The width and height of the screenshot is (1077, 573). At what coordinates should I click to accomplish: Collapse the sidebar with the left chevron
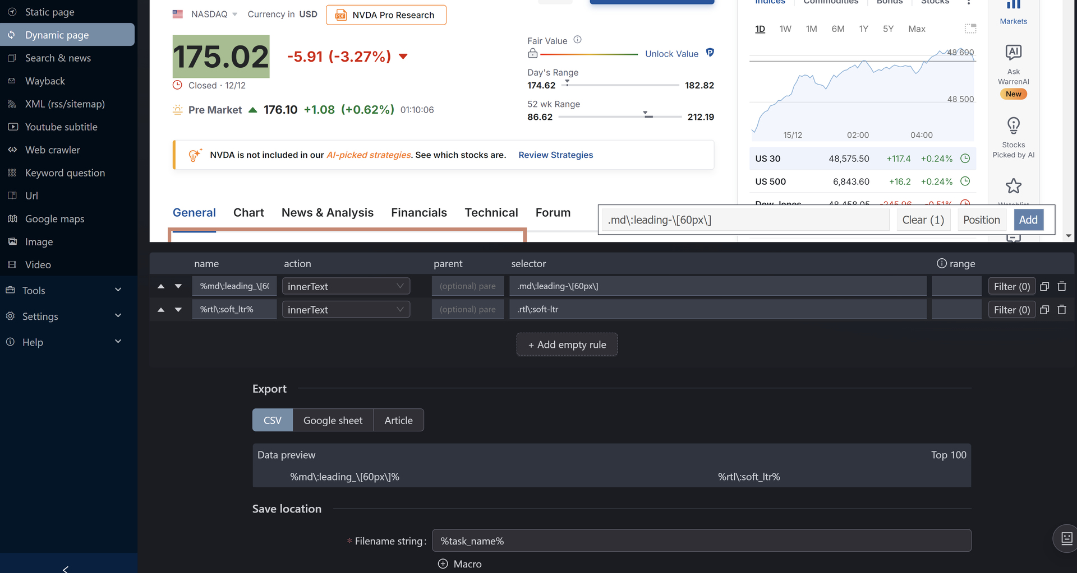[66, 569]
